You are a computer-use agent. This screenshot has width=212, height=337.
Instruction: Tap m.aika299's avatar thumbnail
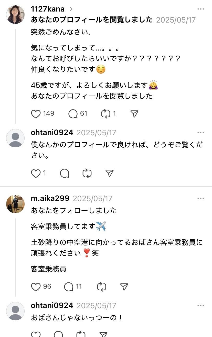tap(15, 204)
